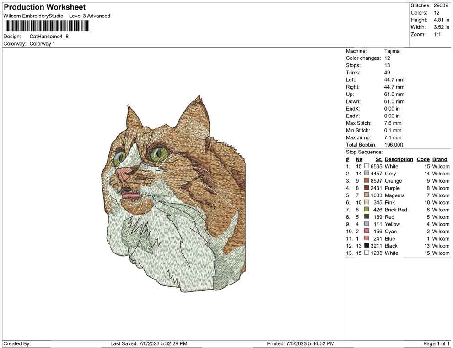
Task: Click the stitch count 3211 for Black
Action: 376,246
